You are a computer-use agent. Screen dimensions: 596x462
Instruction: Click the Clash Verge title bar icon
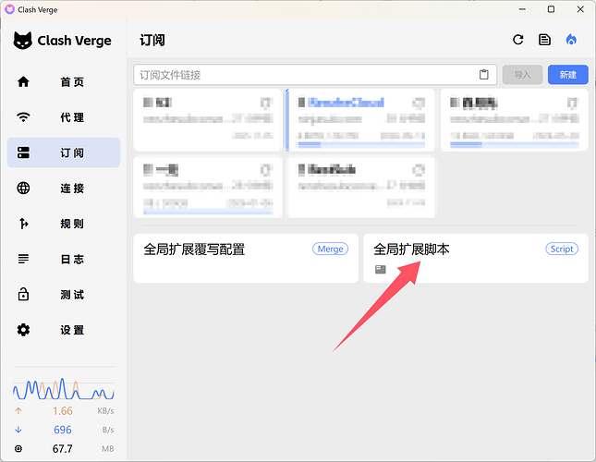9,9
